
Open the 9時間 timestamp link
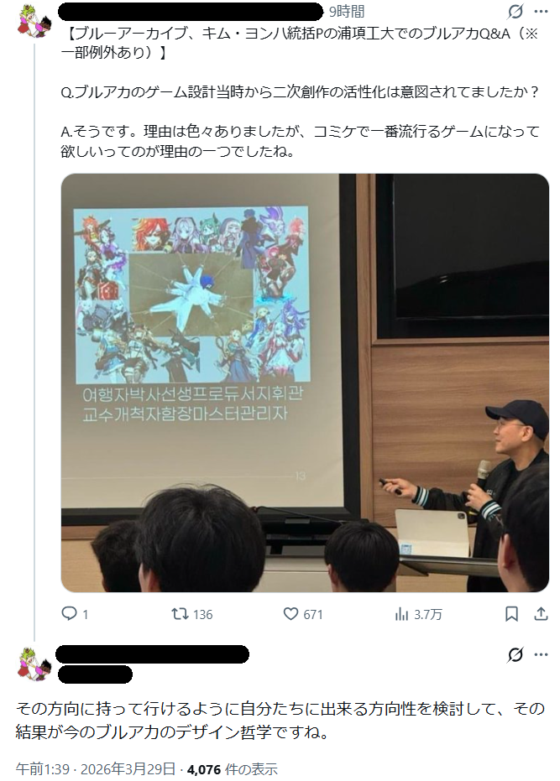pos(346,12)
